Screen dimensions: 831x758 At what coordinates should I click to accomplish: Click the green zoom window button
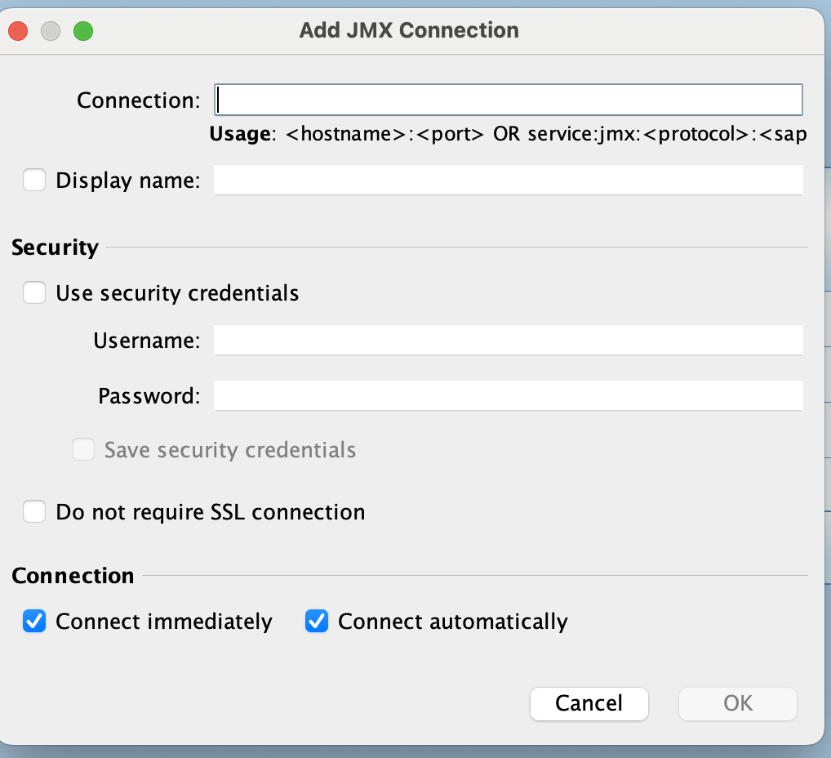pos(83,31)
